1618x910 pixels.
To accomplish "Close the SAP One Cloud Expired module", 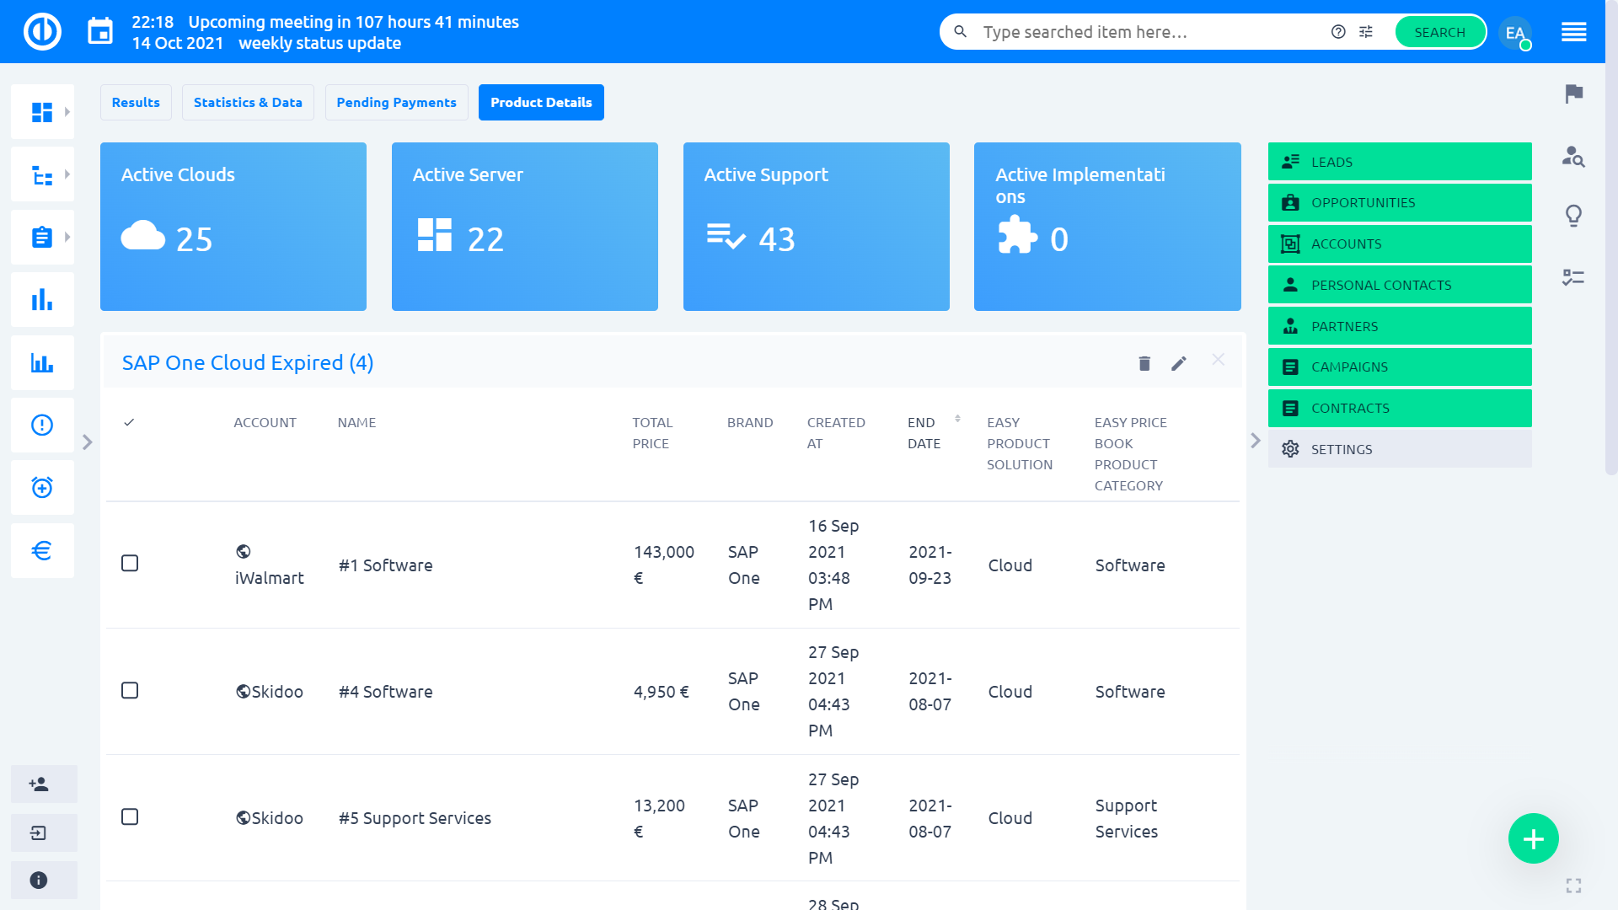I will tap(1219, 360).
